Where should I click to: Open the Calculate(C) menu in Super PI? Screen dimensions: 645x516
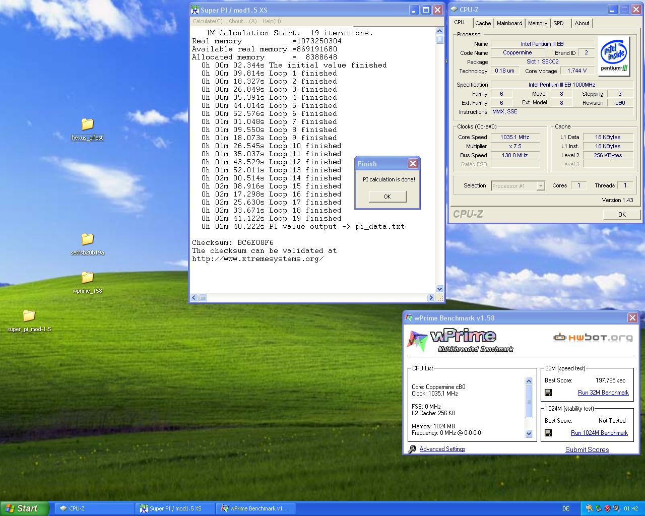(x=207, y=21)
